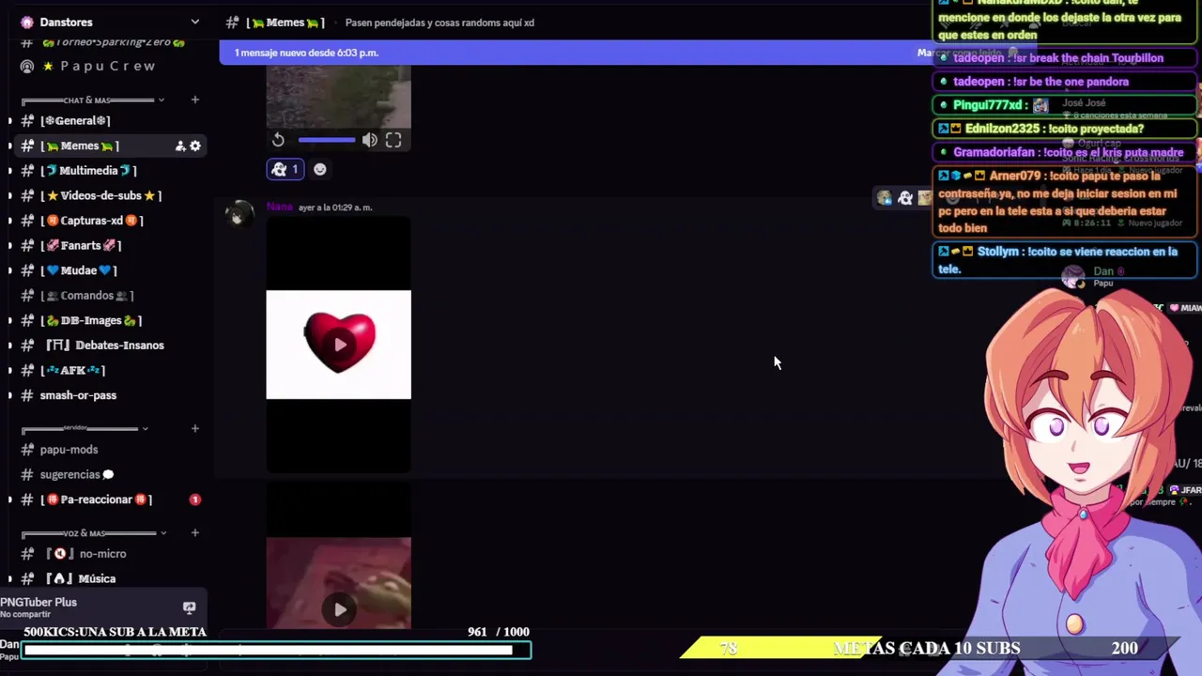This screenshot has width=1202, height=676.
Task: Add a channel to the servidor category
Action: point(194,428)
